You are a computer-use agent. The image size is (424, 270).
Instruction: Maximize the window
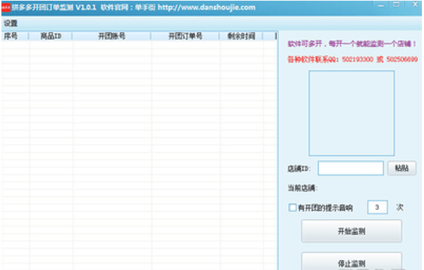[x=397, y=5]
